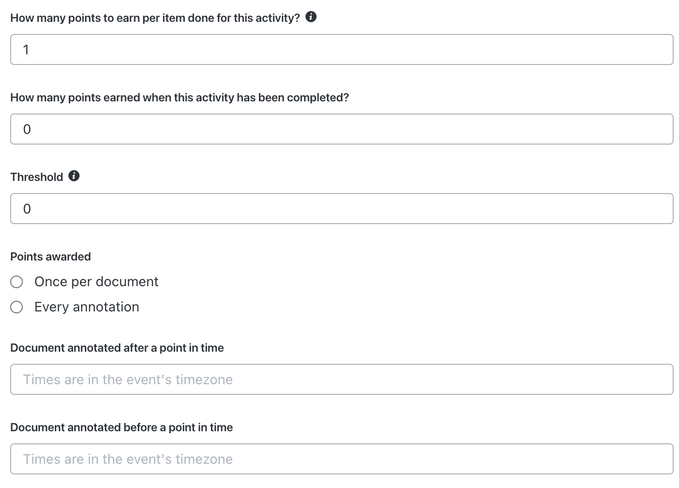Click the 'Document annotated before a point in time' label

coord(121,427)
